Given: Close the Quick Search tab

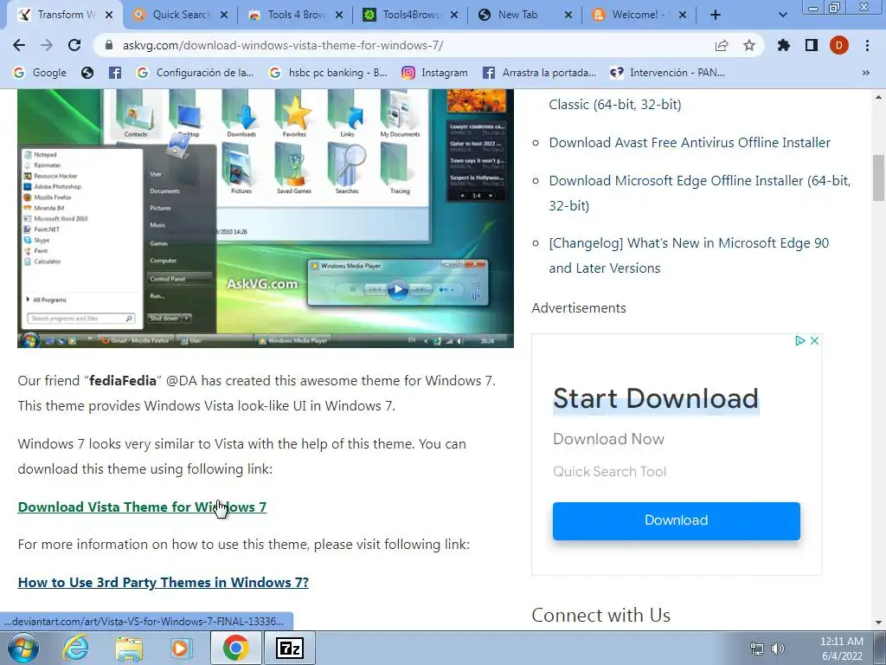Looking at the screenshot, I should (x=224, y=16).
